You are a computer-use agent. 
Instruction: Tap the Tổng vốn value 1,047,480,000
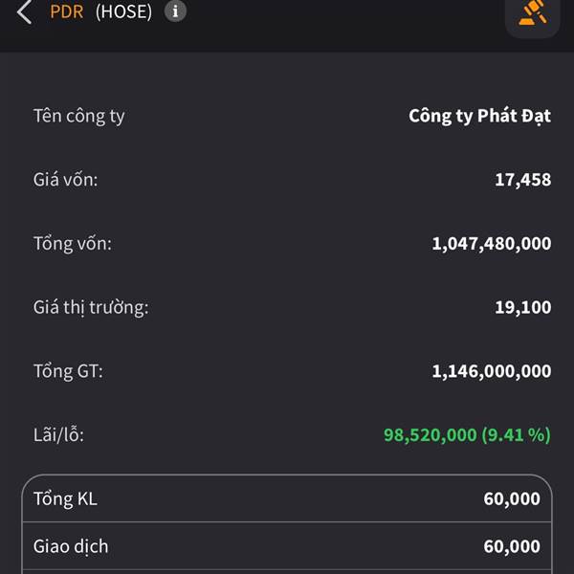click(x=492, y=244)
